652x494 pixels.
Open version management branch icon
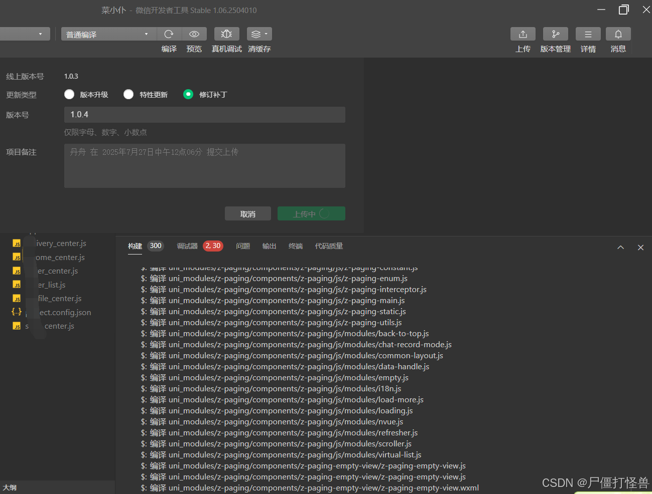[x=556, y=34]
